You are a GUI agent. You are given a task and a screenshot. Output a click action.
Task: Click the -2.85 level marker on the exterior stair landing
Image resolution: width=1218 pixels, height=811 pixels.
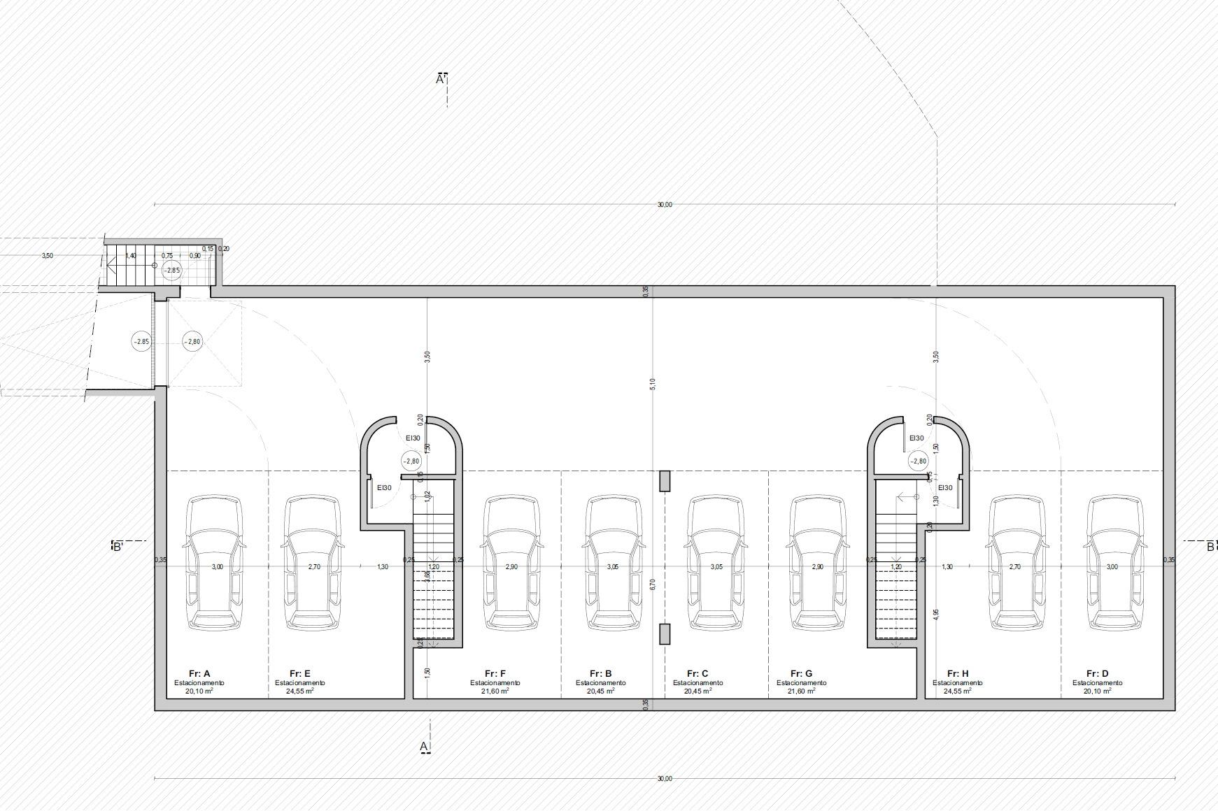(x=171, y=271)
